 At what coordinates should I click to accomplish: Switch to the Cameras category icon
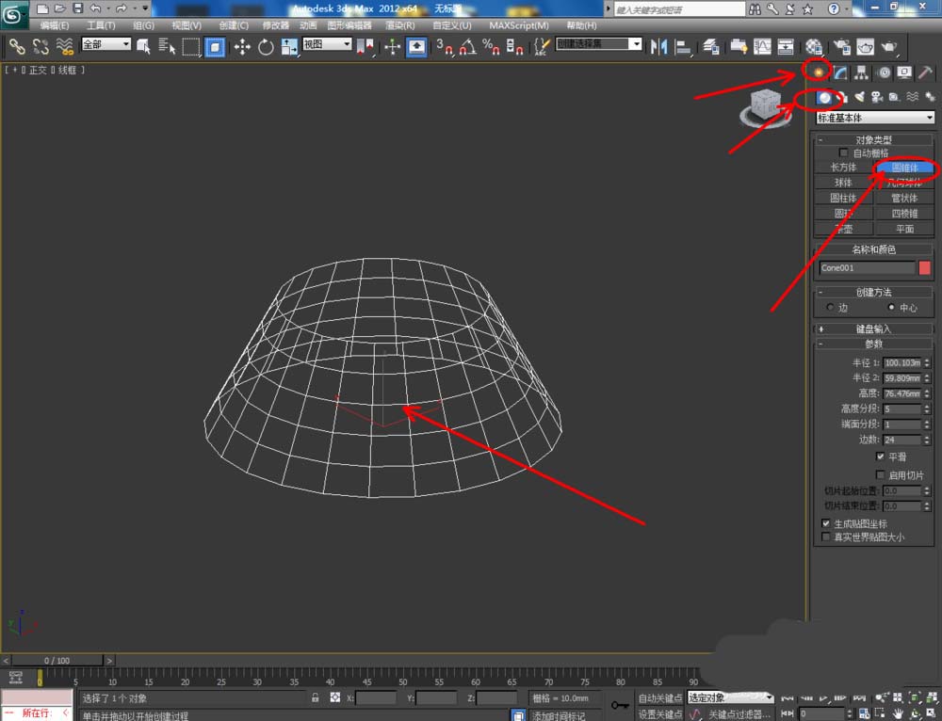pos(877,97)
